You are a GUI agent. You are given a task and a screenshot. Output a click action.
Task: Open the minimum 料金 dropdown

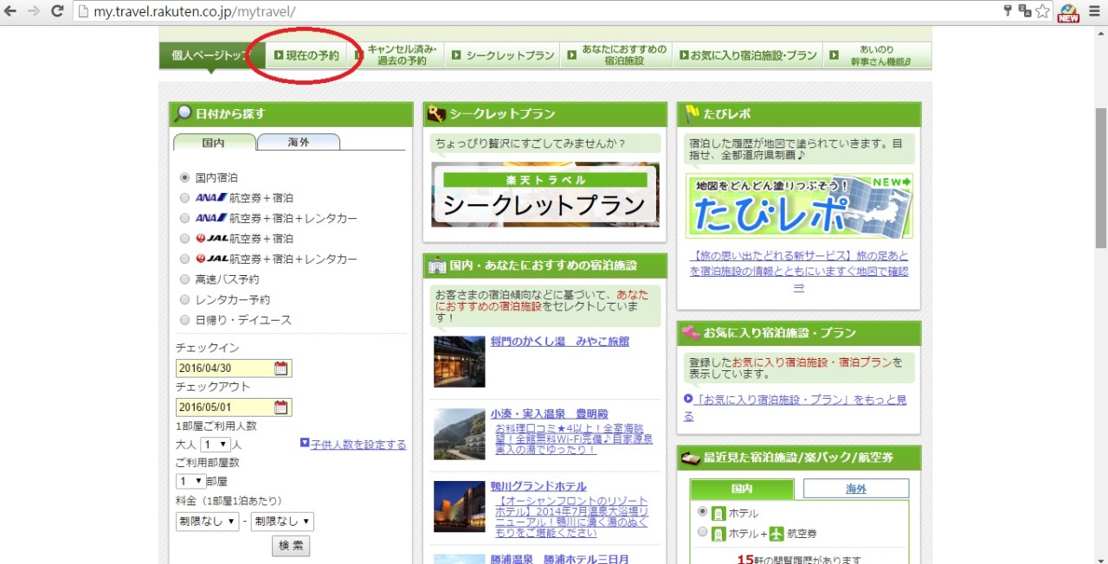(207, 522)
